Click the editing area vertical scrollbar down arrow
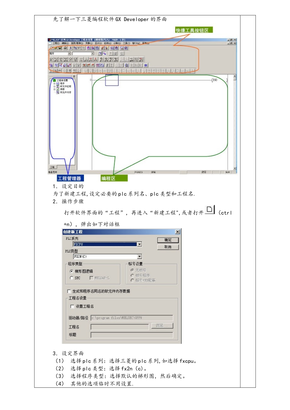290x410 pixels. click(x=235, y=168)
